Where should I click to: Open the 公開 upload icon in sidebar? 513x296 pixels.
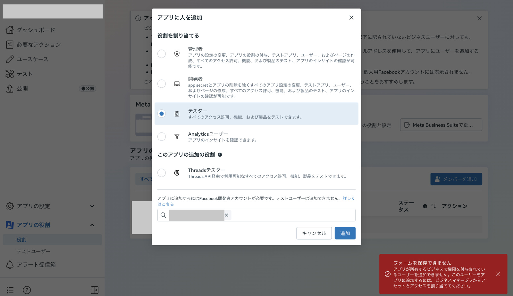click(10, 89)
